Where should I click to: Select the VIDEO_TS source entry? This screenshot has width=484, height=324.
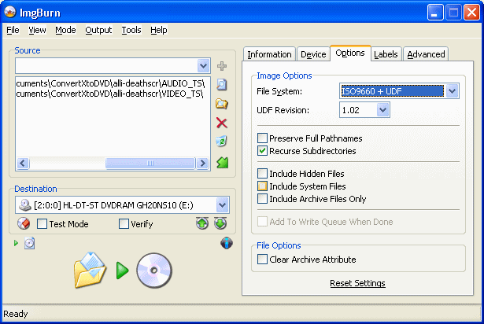110,94
